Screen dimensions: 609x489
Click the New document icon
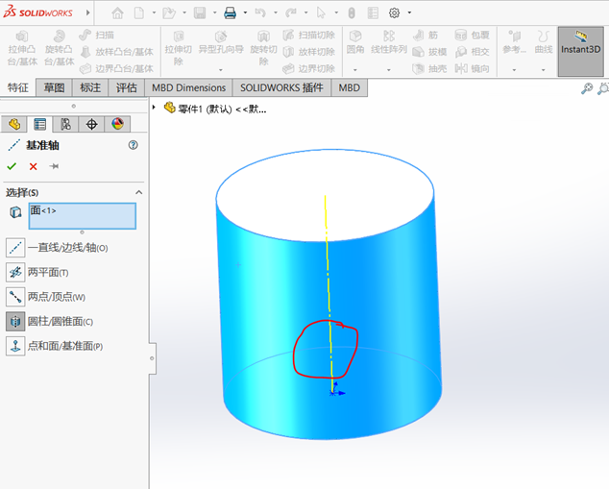139,13
